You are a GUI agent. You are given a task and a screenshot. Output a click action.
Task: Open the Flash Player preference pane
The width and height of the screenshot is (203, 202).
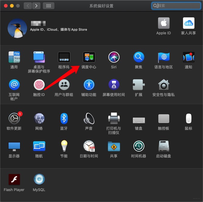(x=14, y=179)
